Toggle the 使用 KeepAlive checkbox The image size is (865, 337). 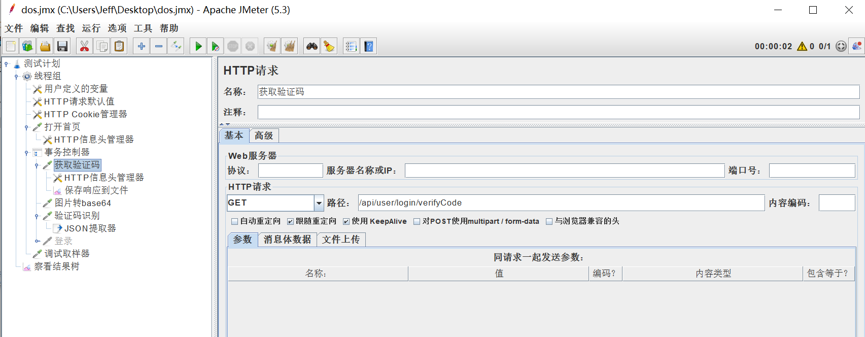(x=346, y=221)
